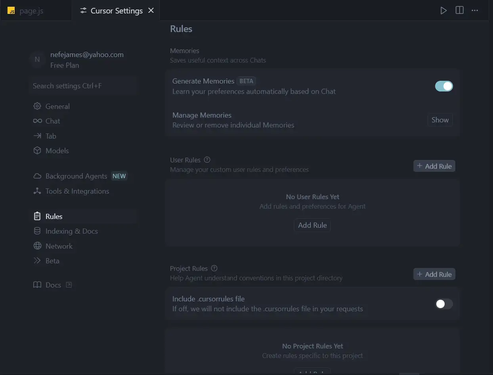Split the editor using the toolbar icon
This screenshot has width=493, height=375.
[459, 11]
